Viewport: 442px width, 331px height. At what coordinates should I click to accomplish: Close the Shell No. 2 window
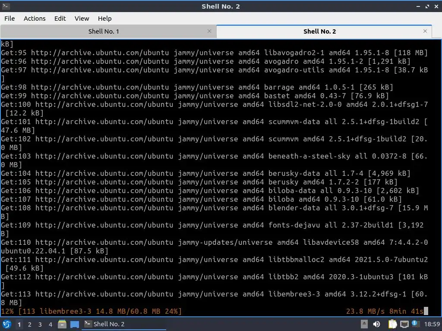pos(436,6)
